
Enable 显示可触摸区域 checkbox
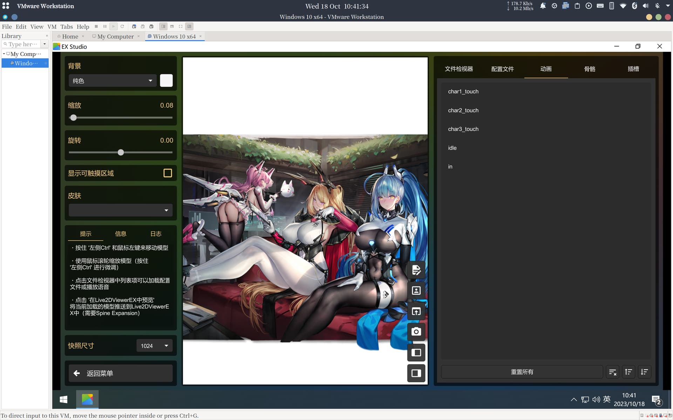(168, 173)
